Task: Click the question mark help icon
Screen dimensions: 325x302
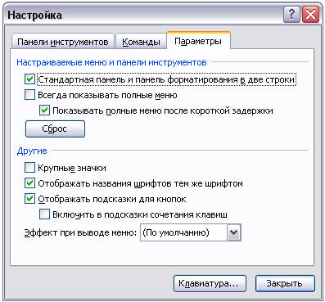Action: [x=291, y=15]
